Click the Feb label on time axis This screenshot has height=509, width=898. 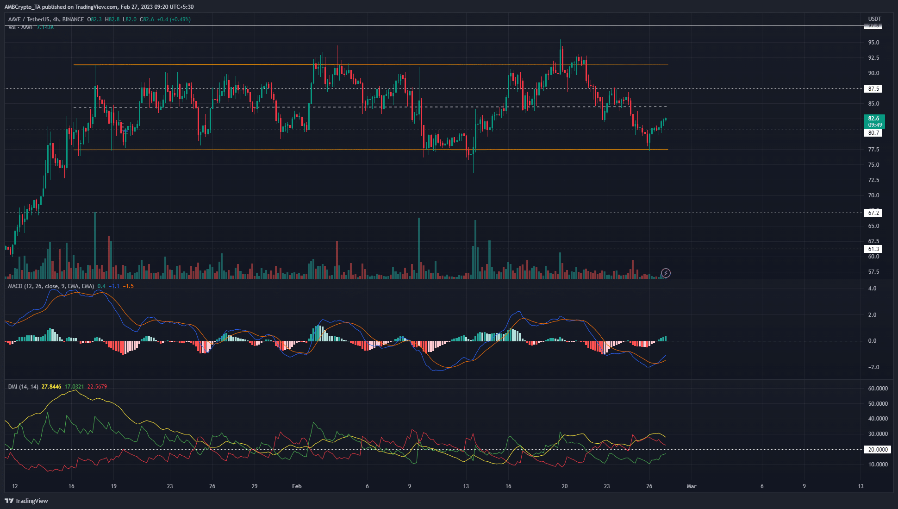click(297, 486)
